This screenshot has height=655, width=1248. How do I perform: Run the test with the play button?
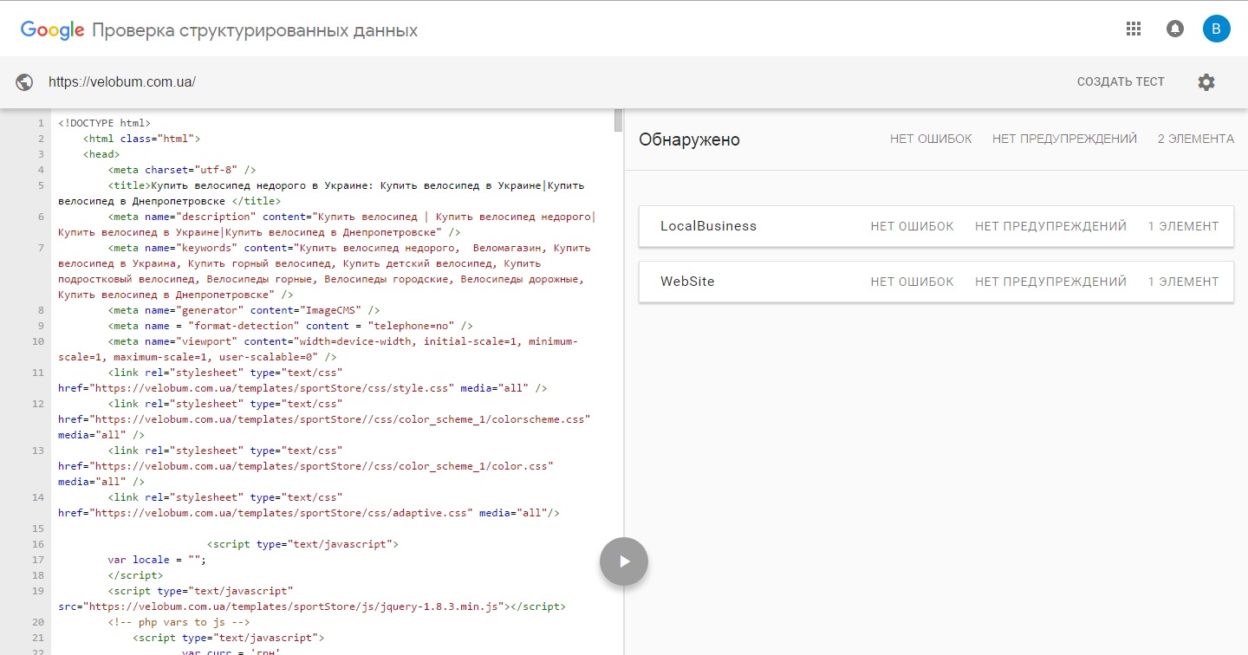pyautogui.click(x=623, y=561)
